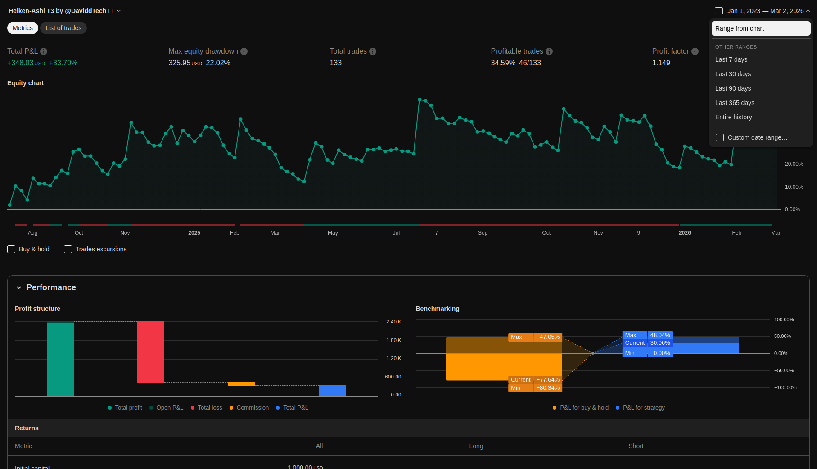Click the info icon next to Total P&L

[44, 51]
